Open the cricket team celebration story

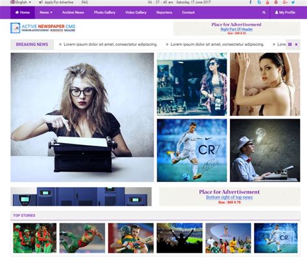(35, 238)
